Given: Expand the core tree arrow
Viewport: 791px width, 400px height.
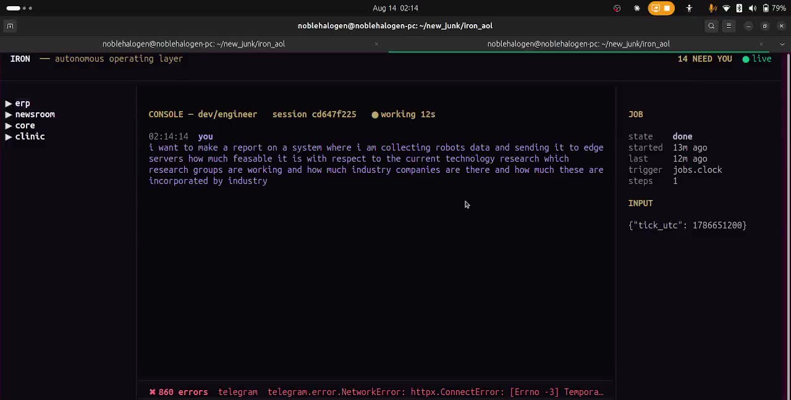Looking at the screenshot, I should coord(9,126).
